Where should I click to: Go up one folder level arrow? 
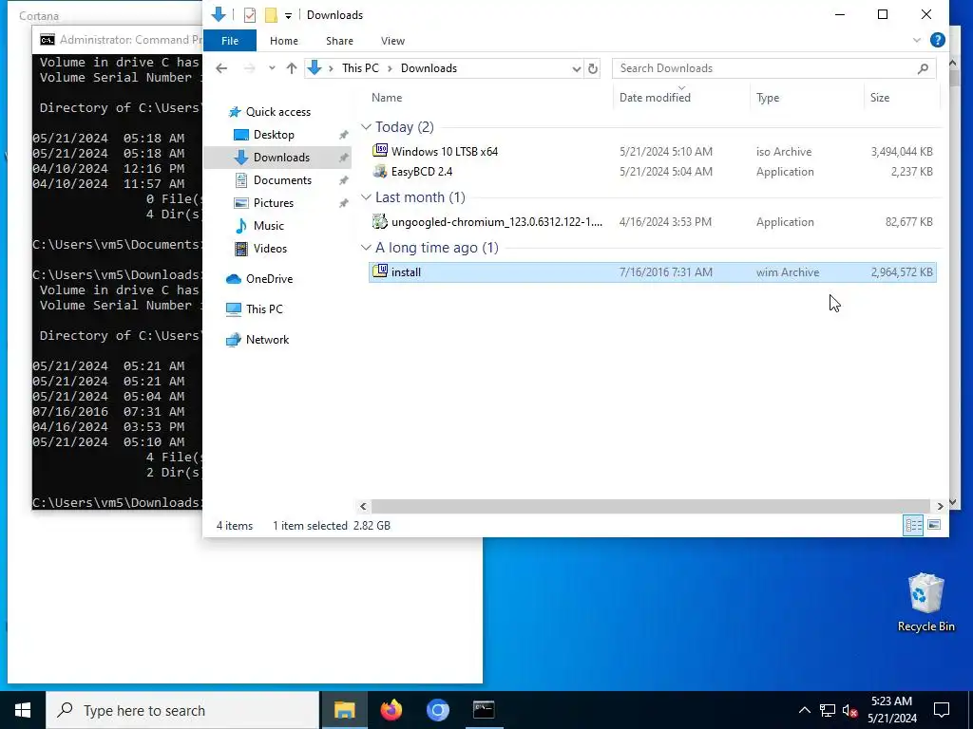click(291, 68)
